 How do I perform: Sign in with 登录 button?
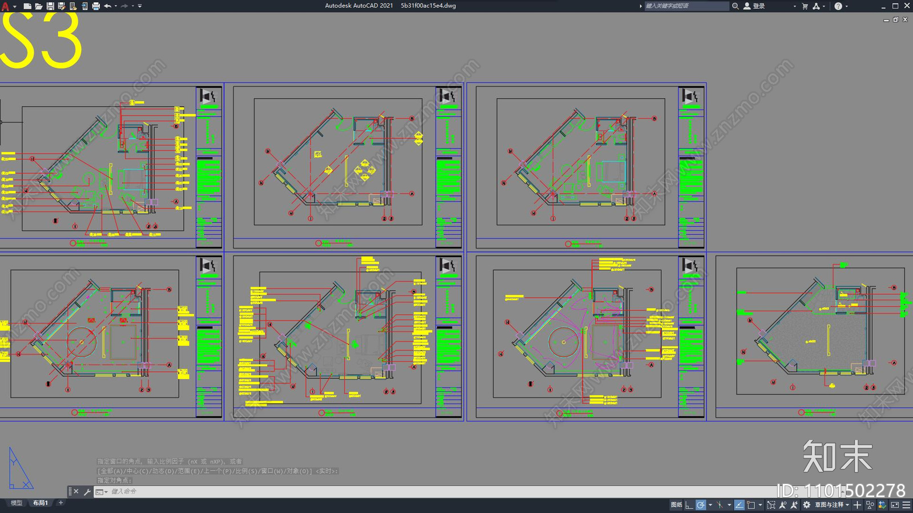pos(754,6)
